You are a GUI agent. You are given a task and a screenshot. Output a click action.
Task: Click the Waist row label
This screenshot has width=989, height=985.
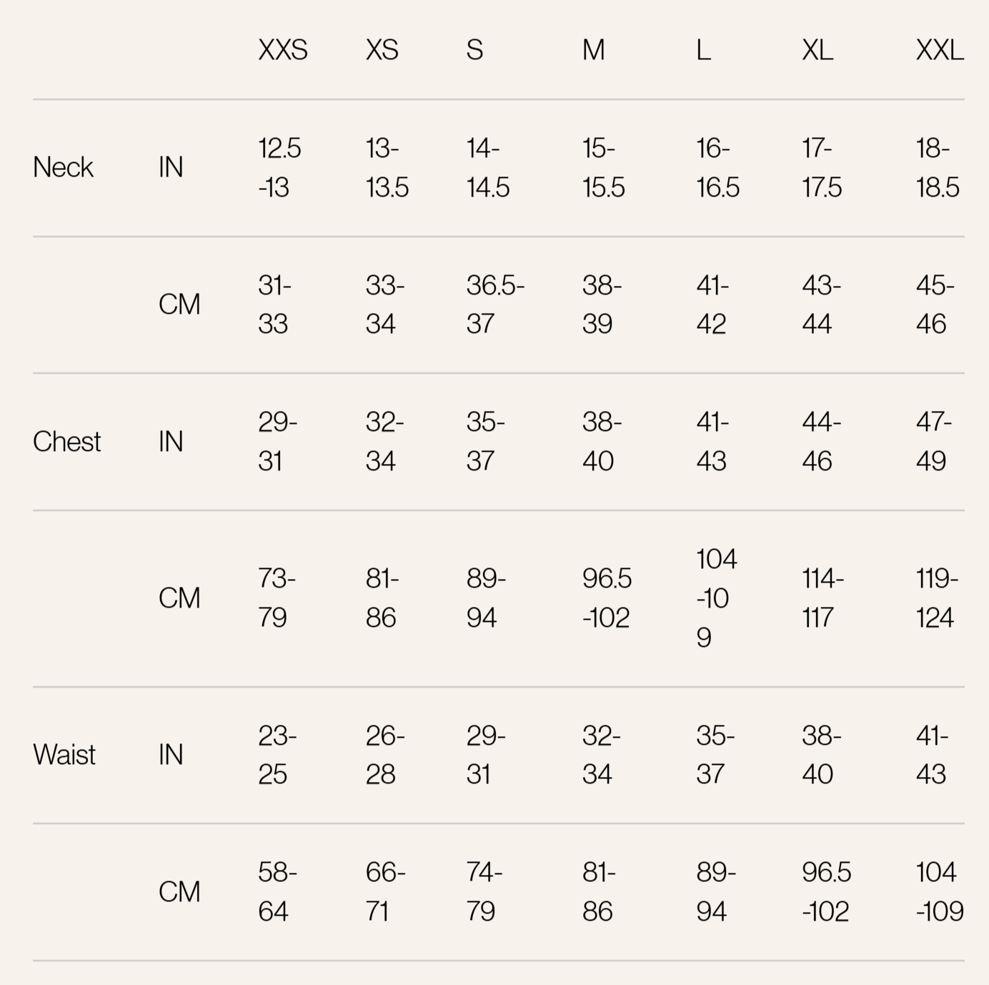pyautogui.click(x=64, y=755)
